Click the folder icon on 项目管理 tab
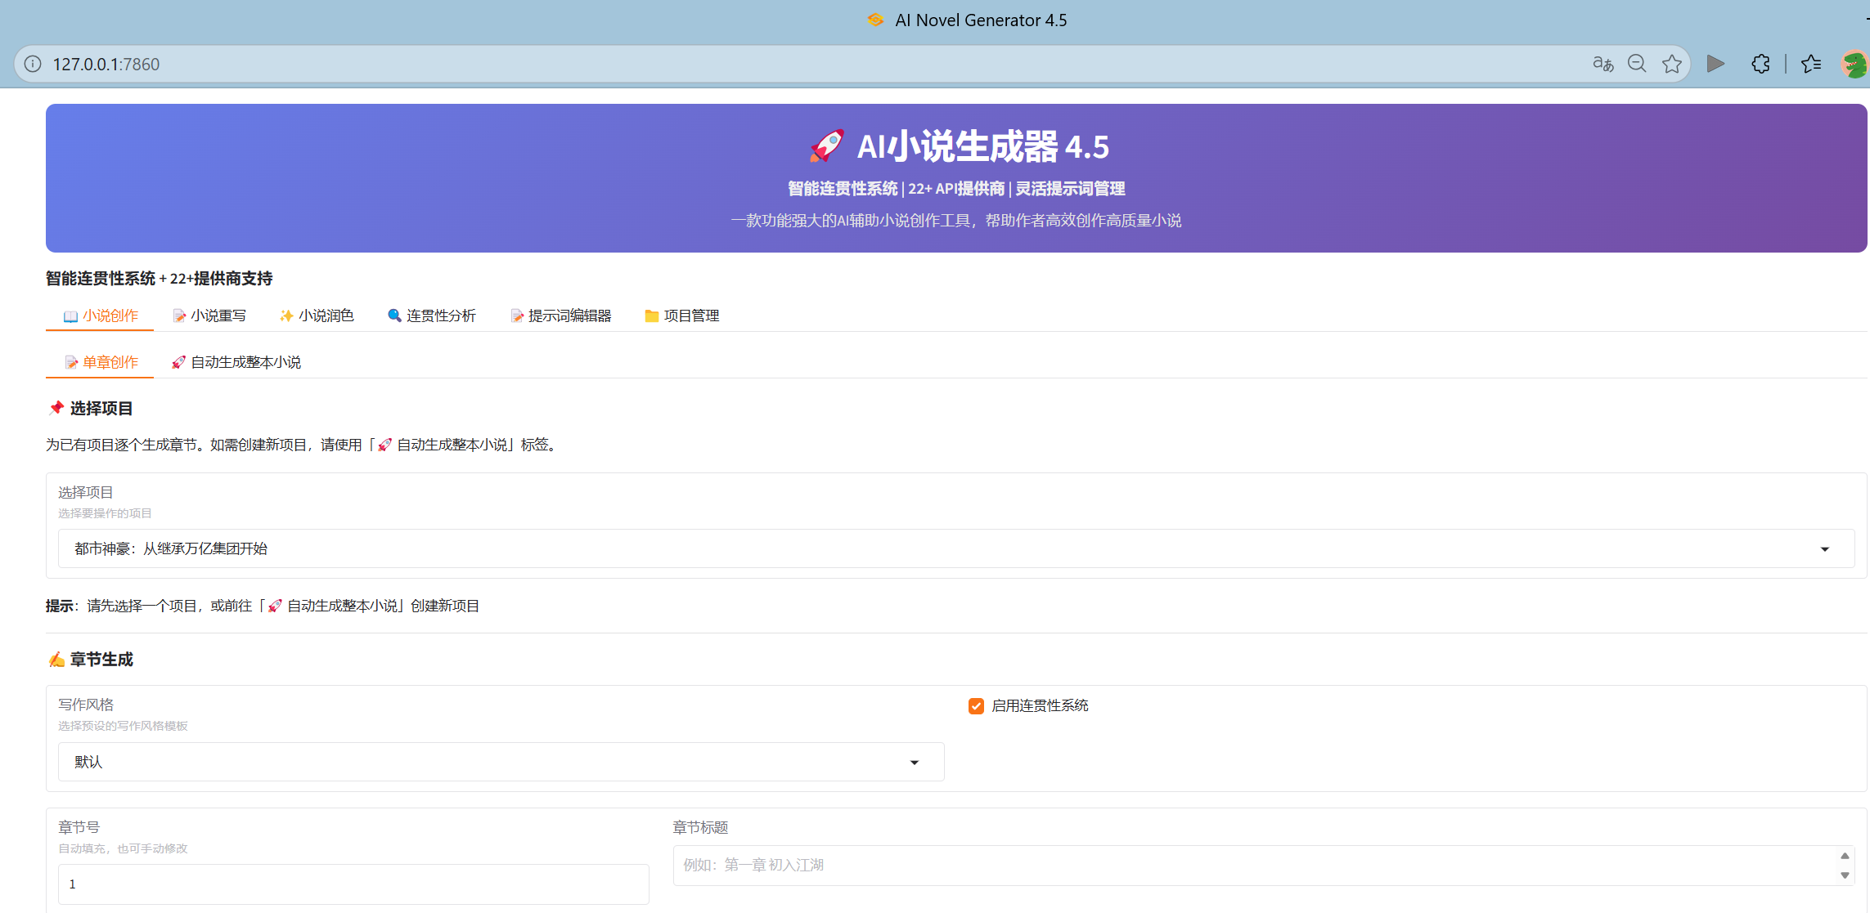 (x=650, y=316)
